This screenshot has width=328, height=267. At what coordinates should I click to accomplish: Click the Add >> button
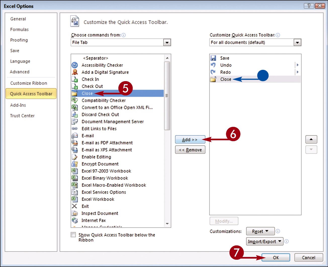pyautogui.click(x=190, y=139)
